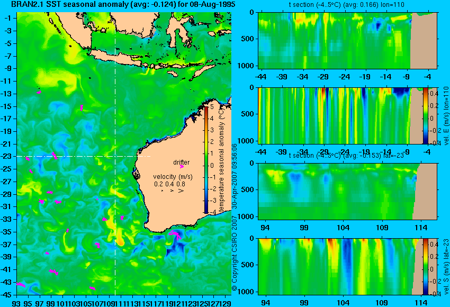Click the '93' longitude tick on the main map

tap(17, 303)
